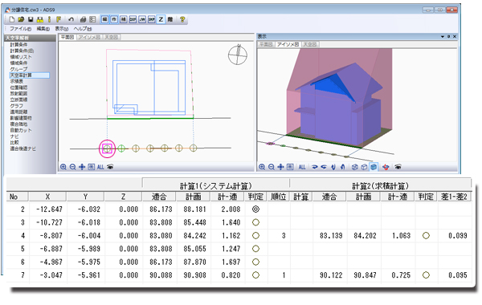
Task: Click the 判定 column header in 計算1
Action: 255,197
